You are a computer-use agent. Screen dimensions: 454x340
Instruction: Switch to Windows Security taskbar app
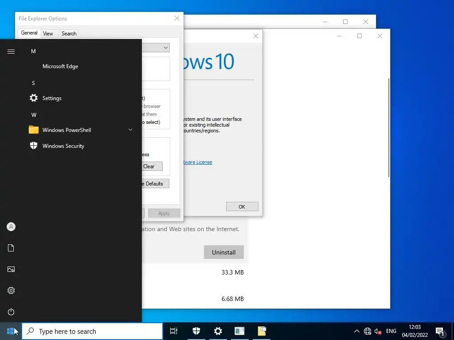click(196, 331)
